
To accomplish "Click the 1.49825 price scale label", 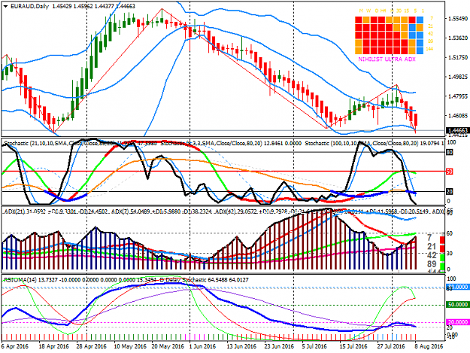I will (x=458, y=77).
